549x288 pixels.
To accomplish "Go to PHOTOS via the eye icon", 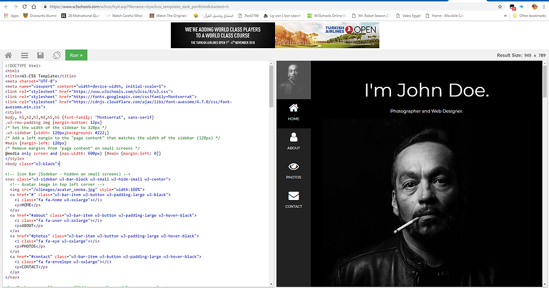I will tap(294, 166).
